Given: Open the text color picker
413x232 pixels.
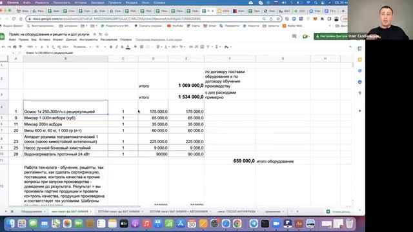Looking at the screenshot, I should 128,47.
